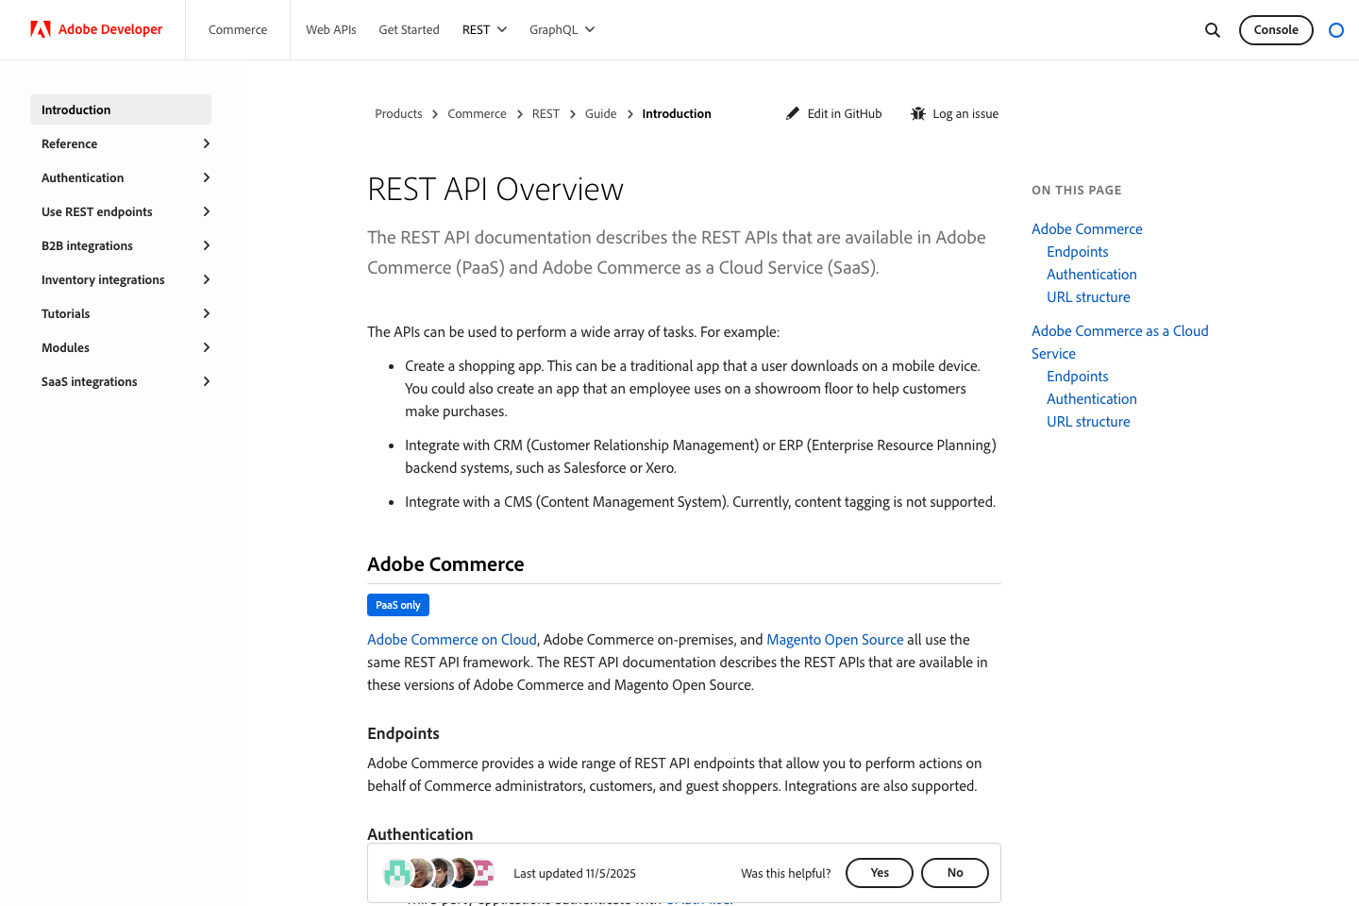Click the Log an issue bug icon

click(x=917, y=113)
